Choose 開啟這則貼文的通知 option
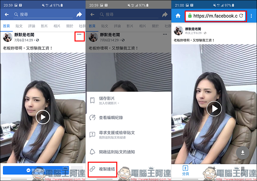The height and width of the screenshot is (181, 257). click(117, 152)
